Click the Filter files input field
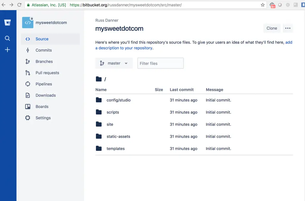Screen dimensions: 305x201 point(160,63)
